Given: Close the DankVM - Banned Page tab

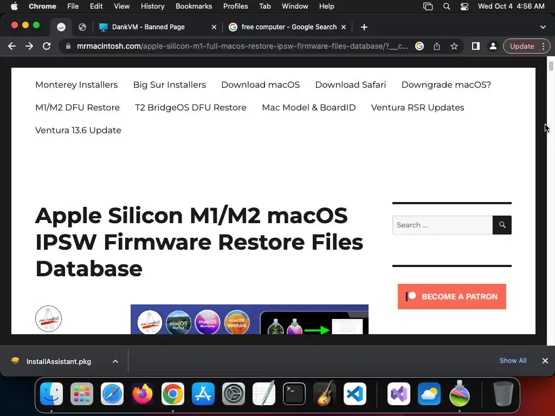Looking at the screenshot, I should [x=214, y=27].
